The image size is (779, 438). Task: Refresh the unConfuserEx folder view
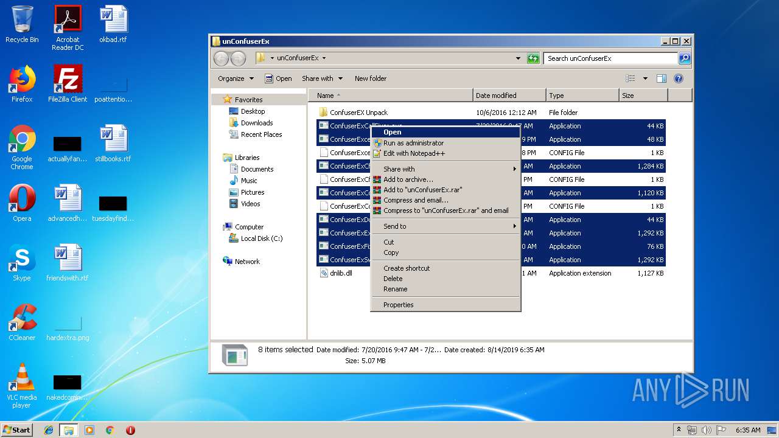(x=533, y=58)
